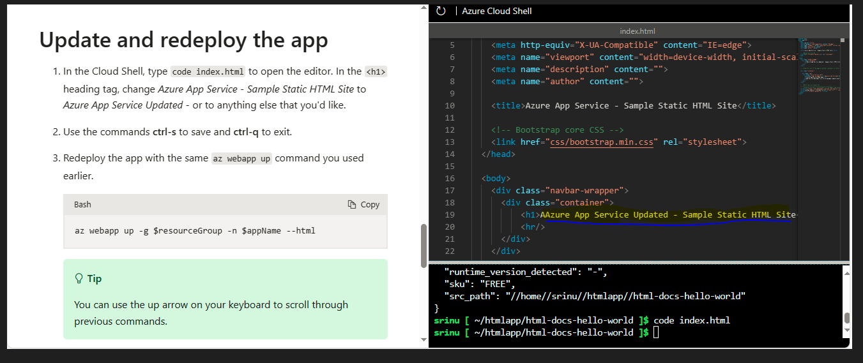Click the 'runtime_version_detected' output line

click(526, 272)
